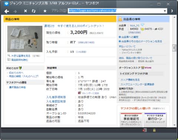The image size is (178, 140).
Task: Click the auction ID b320534220
Action: (x=87, y=113)
